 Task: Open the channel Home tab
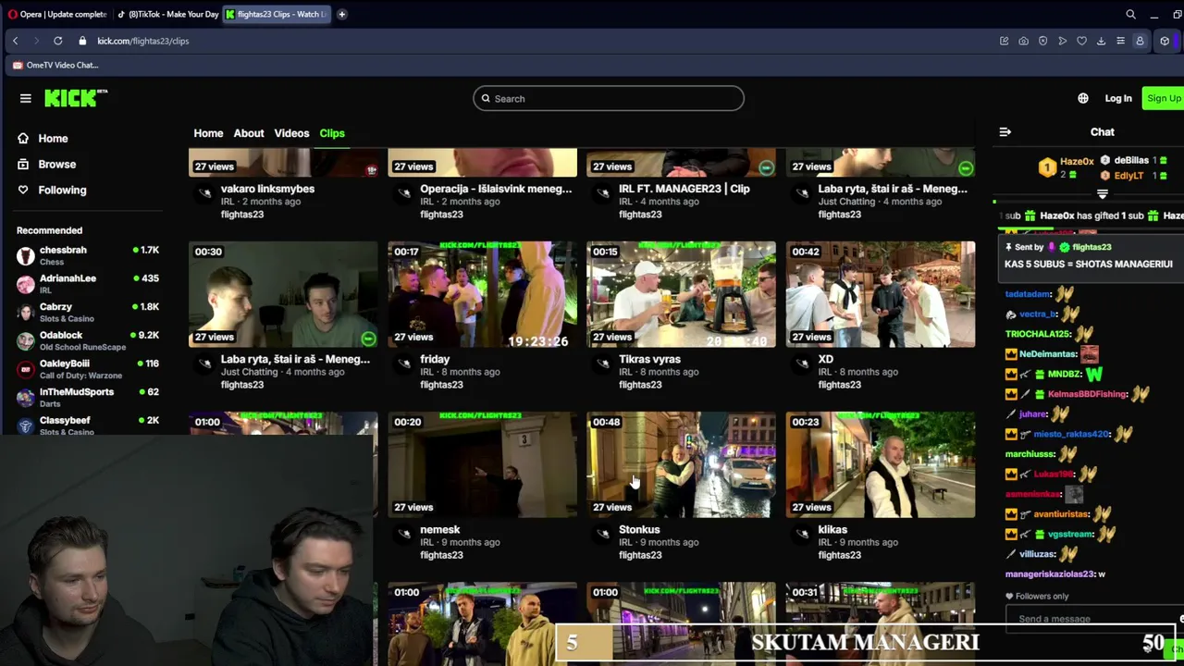[x=208, y=133]
